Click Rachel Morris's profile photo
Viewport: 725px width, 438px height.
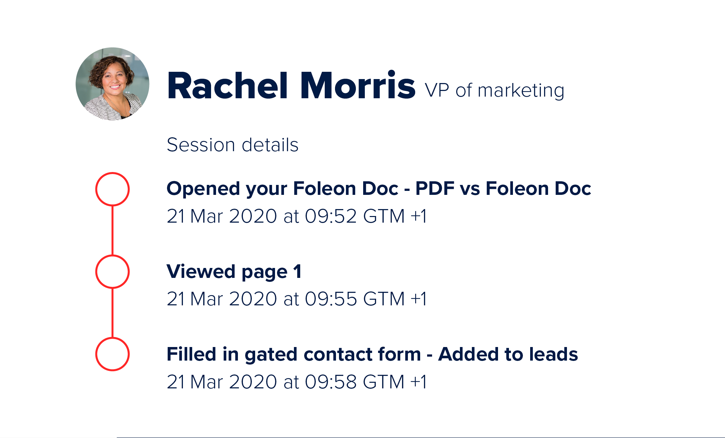(112, 84)
